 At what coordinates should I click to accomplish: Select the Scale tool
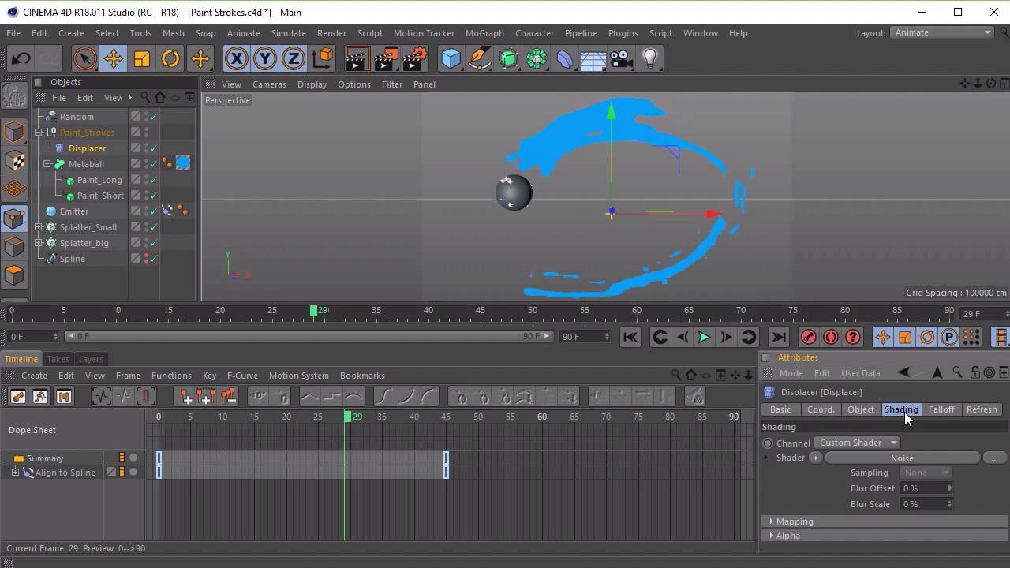pyautogui.click(x=142, y=59)
